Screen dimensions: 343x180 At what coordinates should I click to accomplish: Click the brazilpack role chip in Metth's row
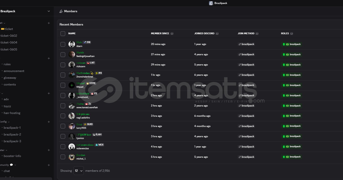click(x=292, y=54)
